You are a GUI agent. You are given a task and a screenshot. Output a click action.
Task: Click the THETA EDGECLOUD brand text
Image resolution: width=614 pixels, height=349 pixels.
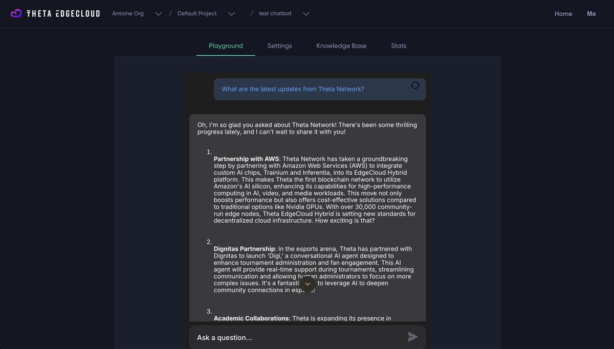coord(63,14)
